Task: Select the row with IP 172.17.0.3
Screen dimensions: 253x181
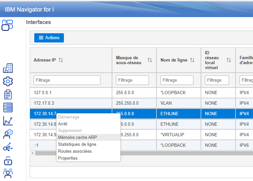Action: tap(141, 103)
